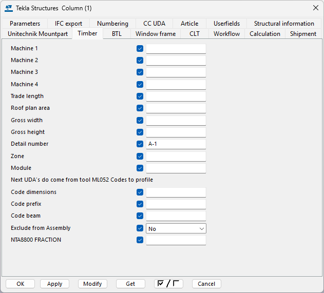The height and width of the screenshot is (293, 324).
Task: Click the Zone input field
Action: (x=176, y=157)
